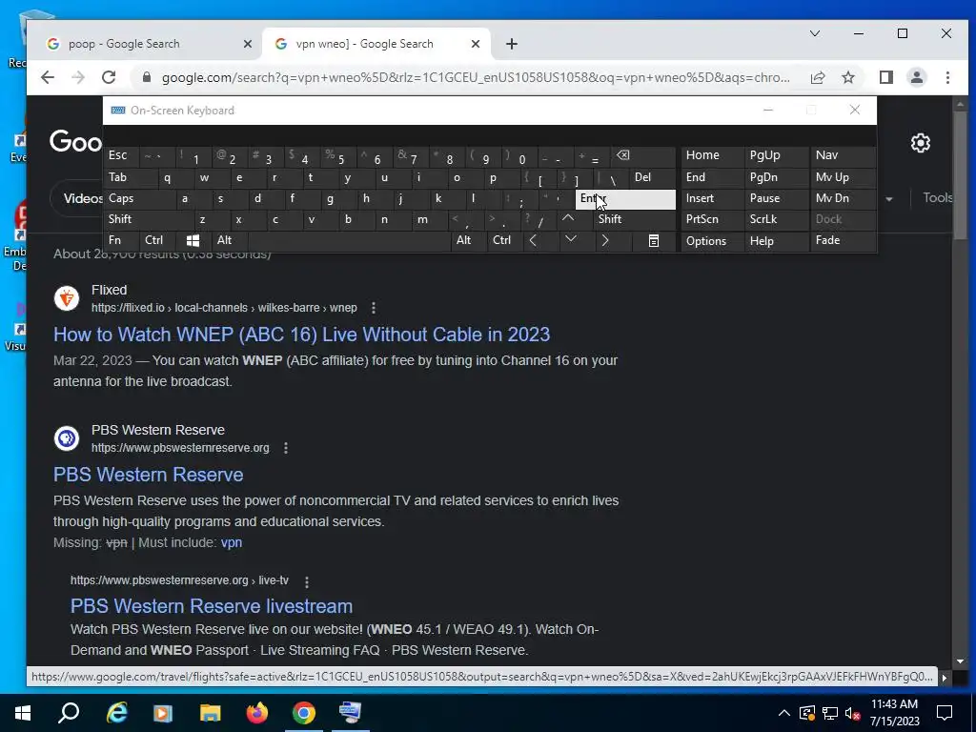Click the Chrome back arrow
The height and width of the screenshot is (732, 976).
tap(48, 77)
